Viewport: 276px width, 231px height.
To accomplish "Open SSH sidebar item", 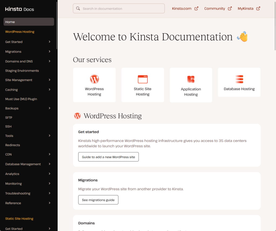I will [8, 126].
